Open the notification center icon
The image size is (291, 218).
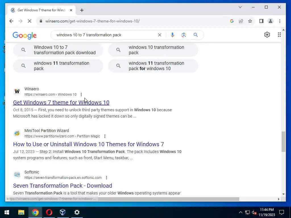(x=282, y=212)
